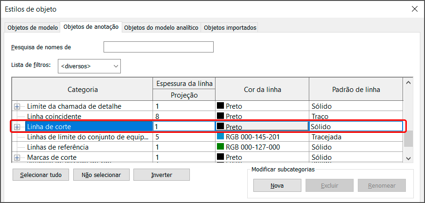This screenshot has width=425, height=203.
Task: Click the black color swatch for Linha de corte
Action: [221, 126]
